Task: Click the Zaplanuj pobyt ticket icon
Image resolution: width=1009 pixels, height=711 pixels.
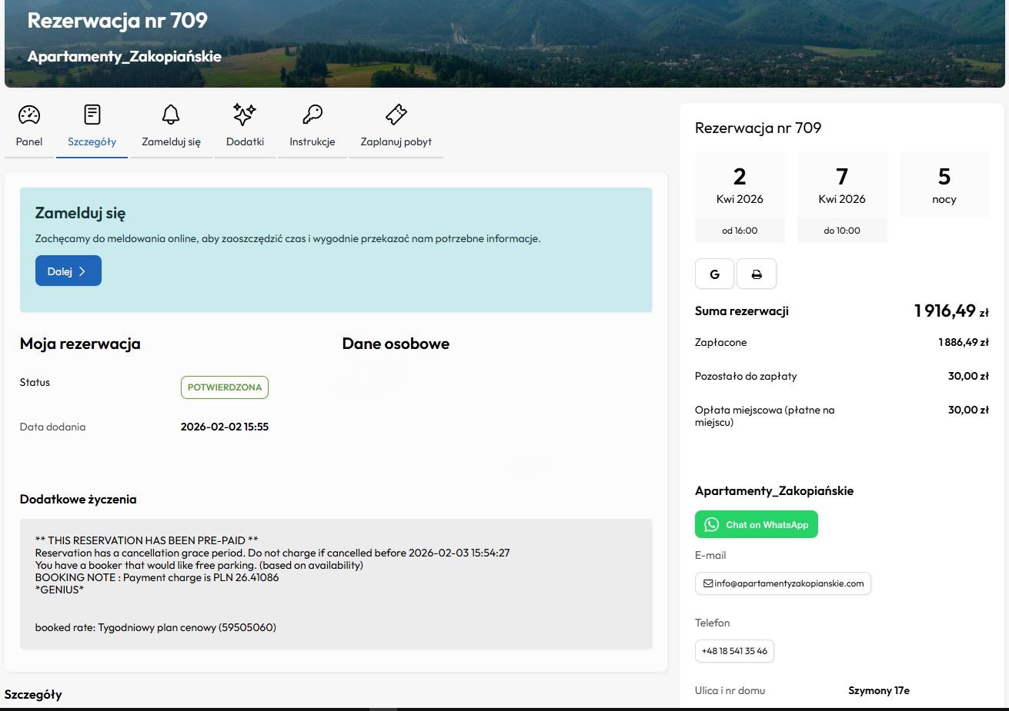Action: [x=396, y=115]
